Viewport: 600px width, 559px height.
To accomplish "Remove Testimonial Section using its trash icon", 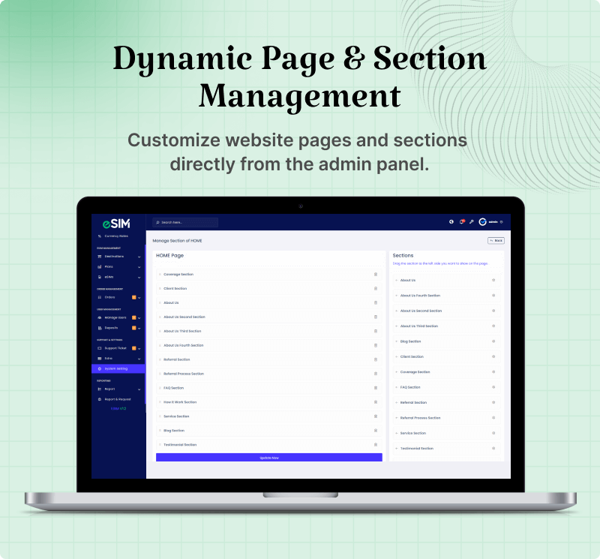I will point(376,445).
